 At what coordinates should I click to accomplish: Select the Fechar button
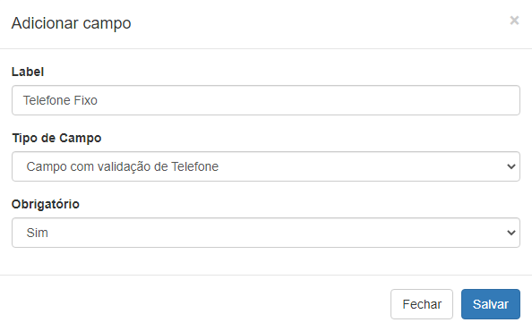[x=422, y=304]
